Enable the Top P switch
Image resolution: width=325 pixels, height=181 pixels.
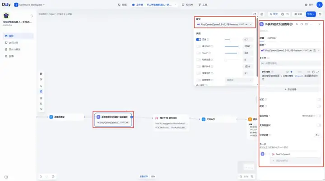point(199,53)
